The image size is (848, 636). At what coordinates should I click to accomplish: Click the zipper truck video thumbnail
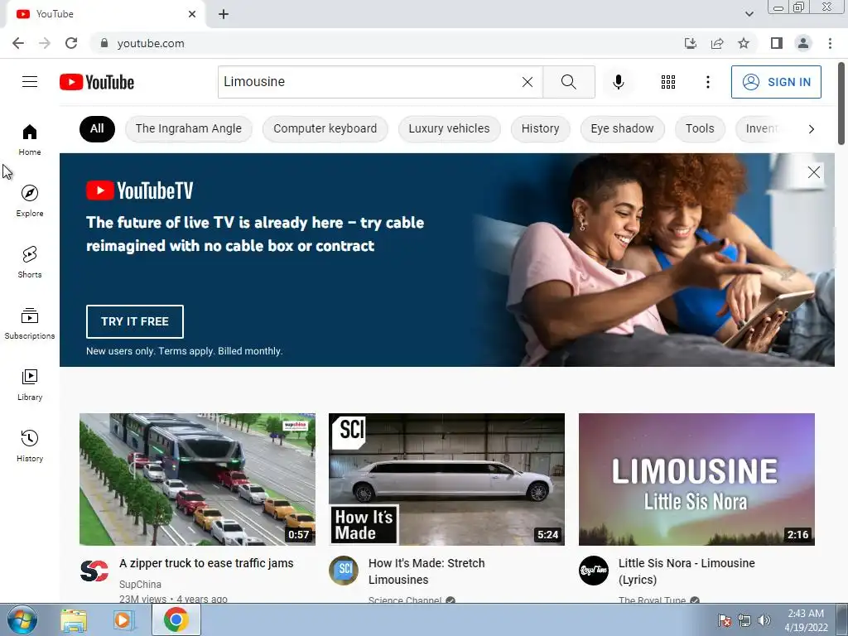pos(197,479)
